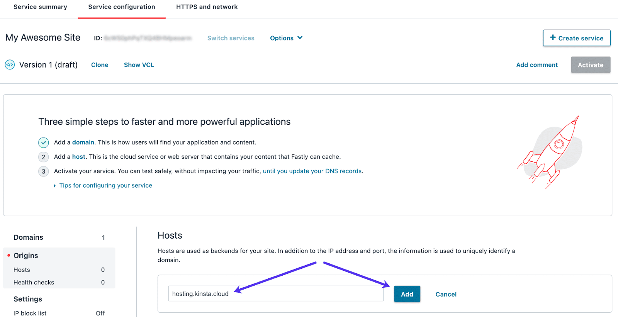Click the rocket illustration

[x=550, y=152]
